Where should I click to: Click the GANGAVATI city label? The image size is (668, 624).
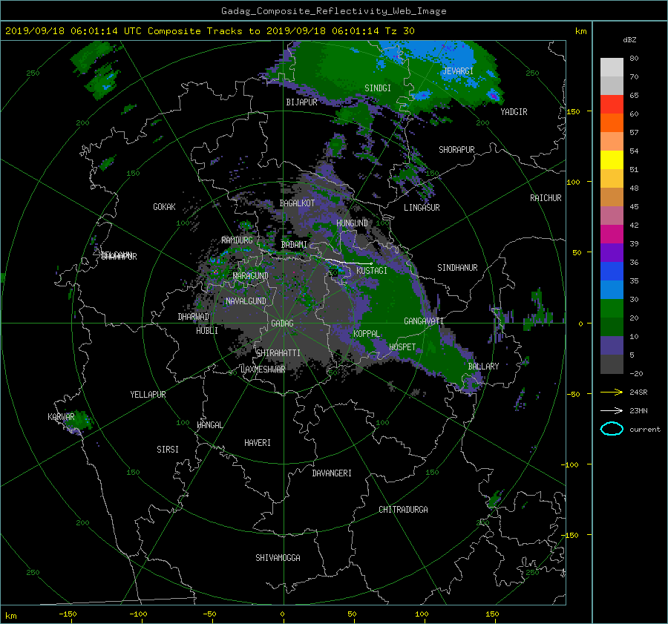(x=424, y=321)
